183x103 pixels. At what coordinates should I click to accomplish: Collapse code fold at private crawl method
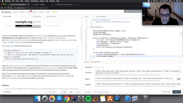(88, 53)
